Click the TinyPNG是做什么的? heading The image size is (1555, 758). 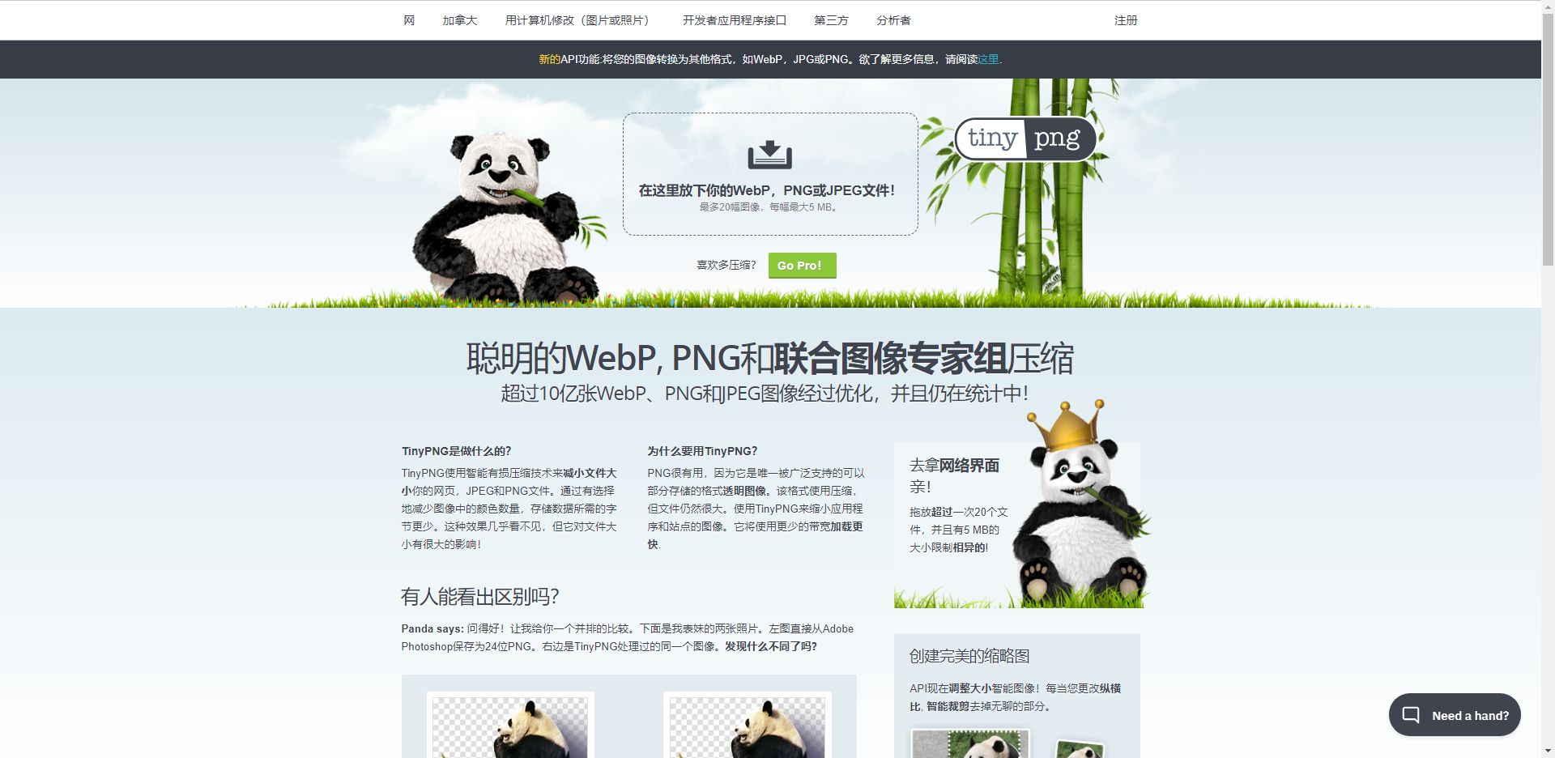click(x=457, y=451)
